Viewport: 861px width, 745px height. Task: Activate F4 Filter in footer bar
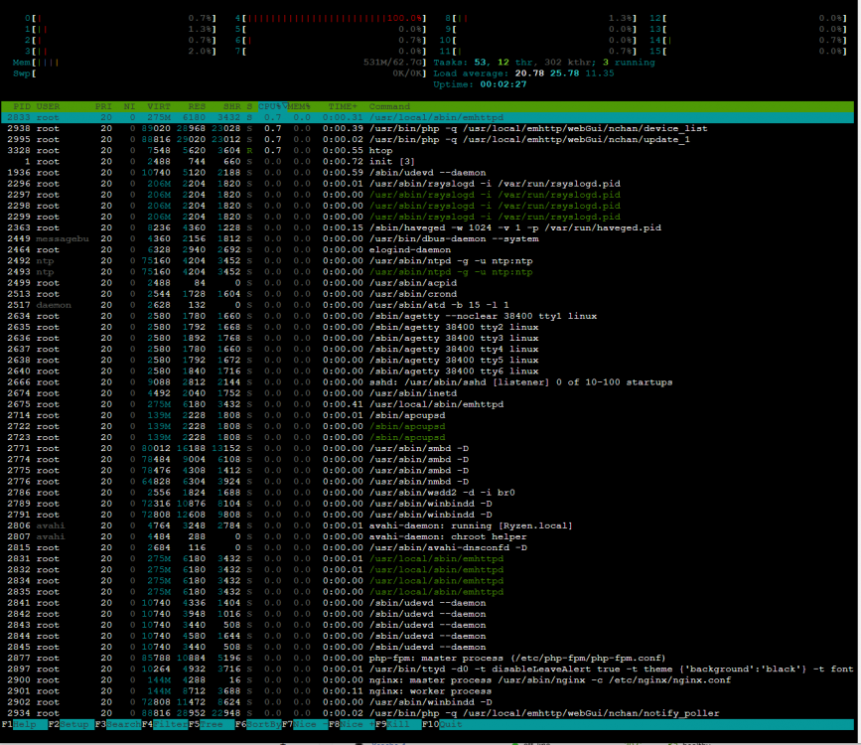click(x=165, y=724)
